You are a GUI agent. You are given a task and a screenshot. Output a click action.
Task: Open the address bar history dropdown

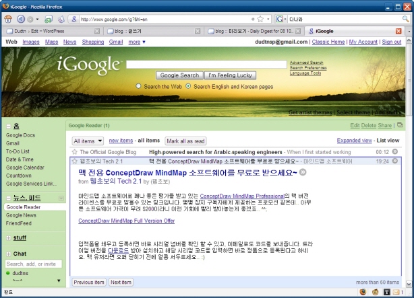click(268, 19)
